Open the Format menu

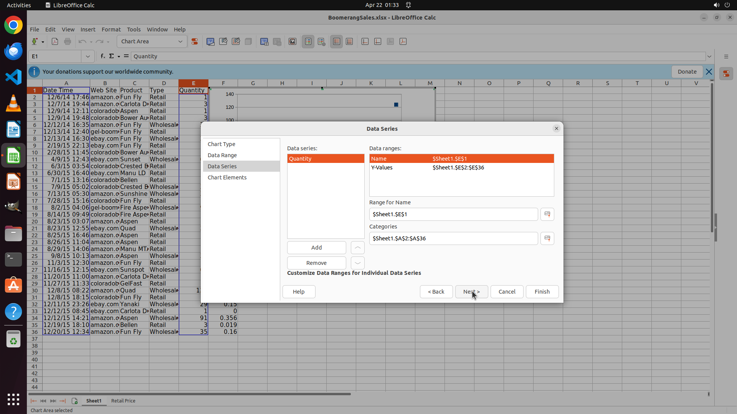tap(111, 30)
